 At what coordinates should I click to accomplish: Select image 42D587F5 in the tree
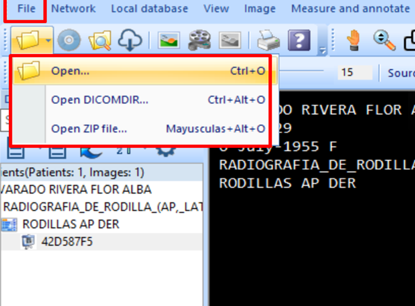(67, 242)
